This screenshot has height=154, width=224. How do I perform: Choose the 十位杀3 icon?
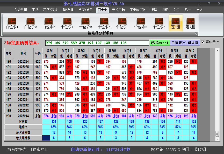tap(104, 23)
